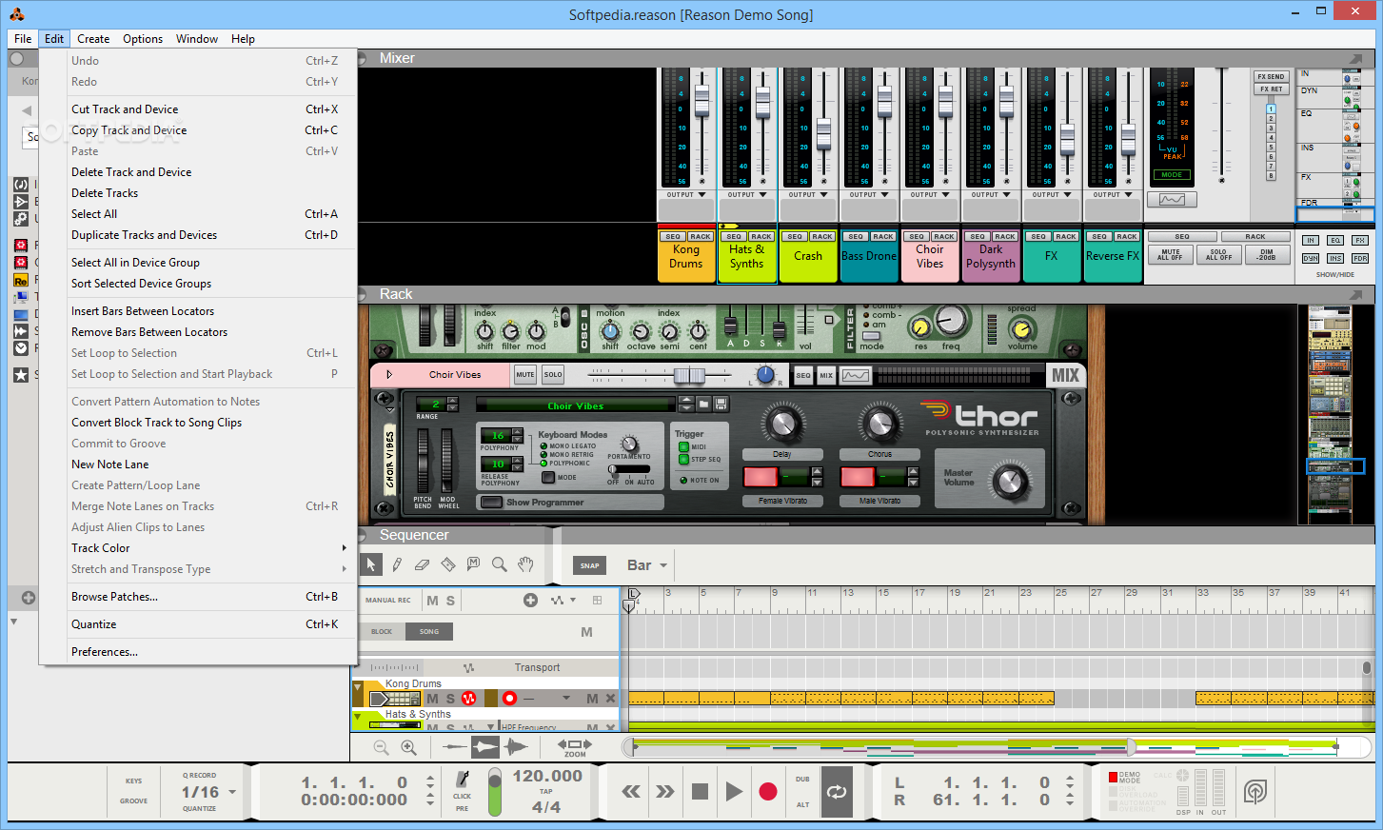Collapse the Hats & Synths track triangle
Viewport: 1383px width, 830px height.
click(x=358, y=716)
